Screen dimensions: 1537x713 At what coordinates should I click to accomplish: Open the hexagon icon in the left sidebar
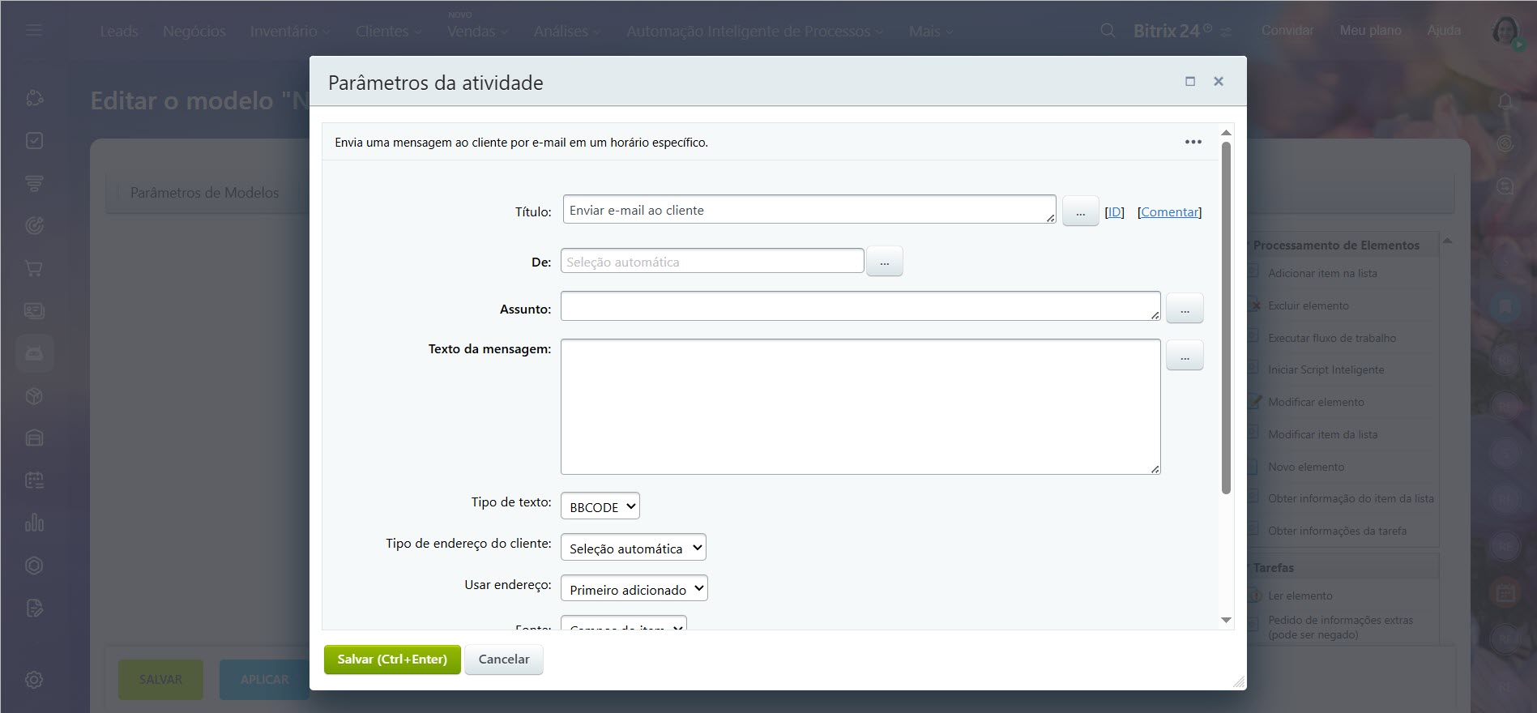[34, 566]
